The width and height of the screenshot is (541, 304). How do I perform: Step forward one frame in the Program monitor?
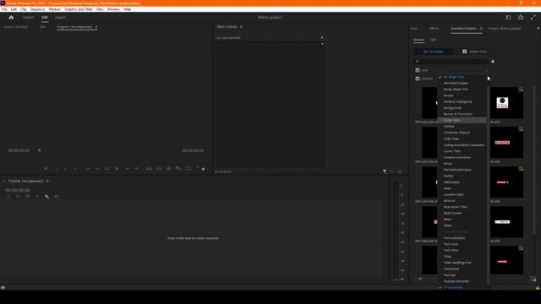tap(127, 169)
